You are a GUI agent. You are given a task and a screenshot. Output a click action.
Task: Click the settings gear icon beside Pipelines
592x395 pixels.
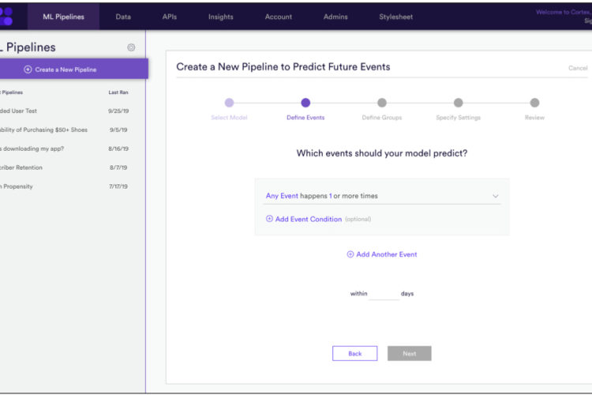[x=131, y=47]
